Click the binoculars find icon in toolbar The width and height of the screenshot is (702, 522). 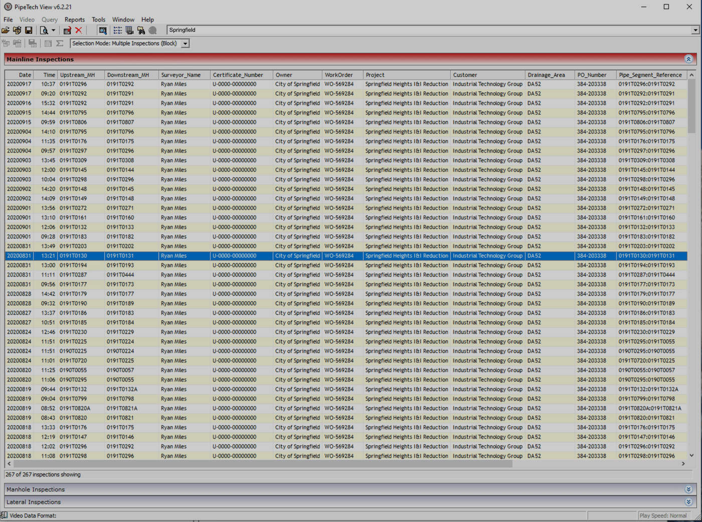click(x=141, y=31)
